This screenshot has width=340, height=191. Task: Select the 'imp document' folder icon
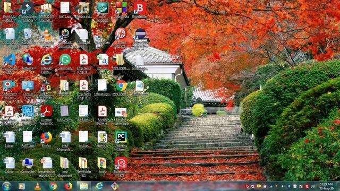[x=65, y=167]
